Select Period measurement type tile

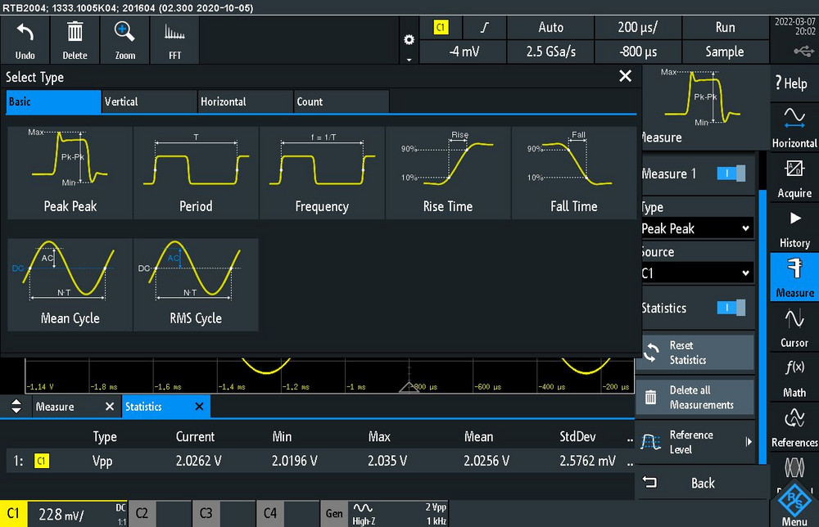[x=196, y=172]
